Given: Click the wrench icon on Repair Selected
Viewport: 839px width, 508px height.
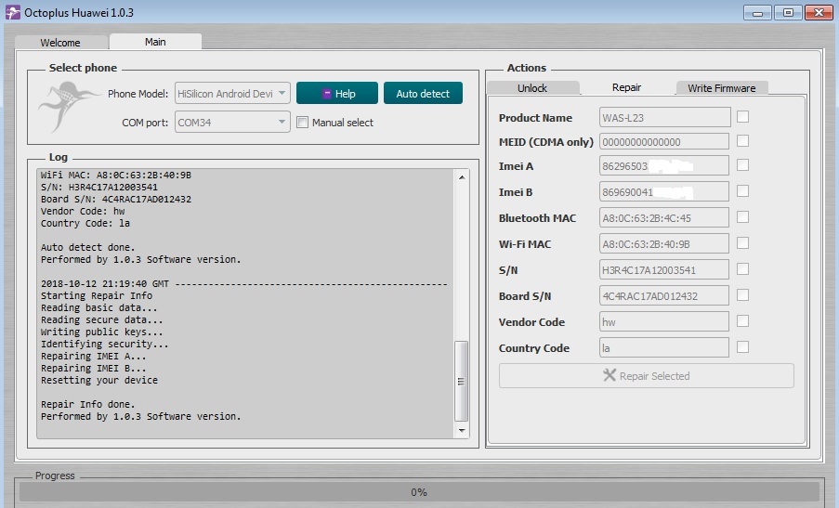Looking at the screenshot, I should pyautogui.click(x=610, y=375).
